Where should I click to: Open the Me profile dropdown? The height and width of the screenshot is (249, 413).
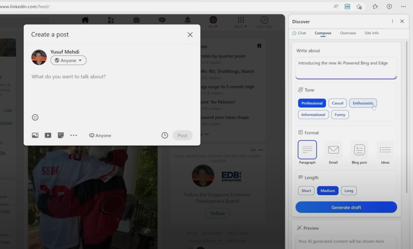click(213, 22)
